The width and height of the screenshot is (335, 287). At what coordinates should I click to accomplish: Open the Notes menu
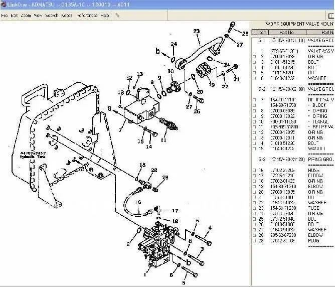point(67,16)
